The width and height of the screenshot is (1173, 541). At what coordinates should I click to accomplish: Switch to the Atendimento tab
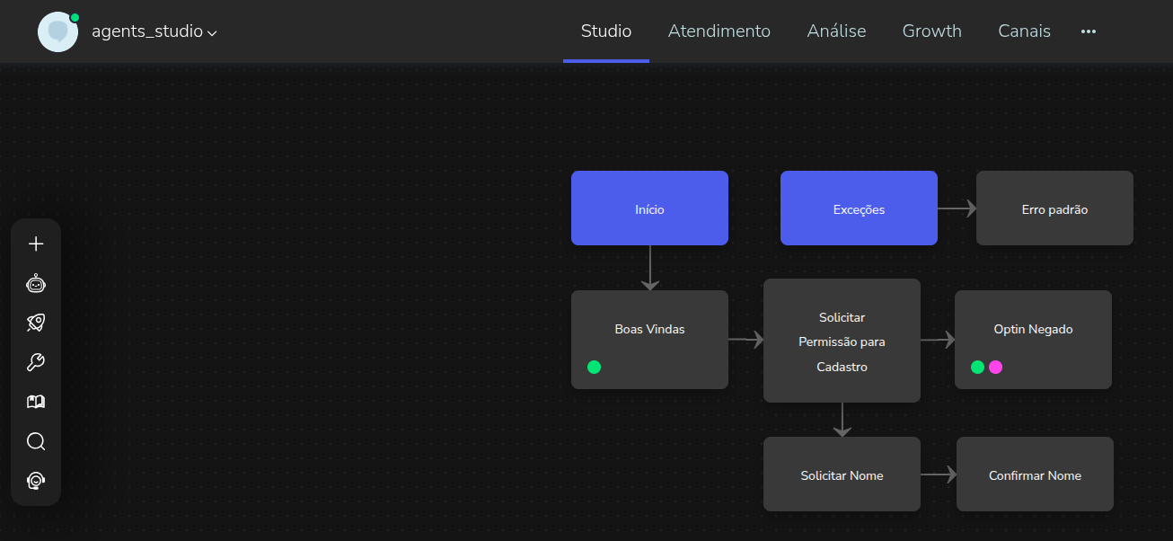tap(719, 31)
